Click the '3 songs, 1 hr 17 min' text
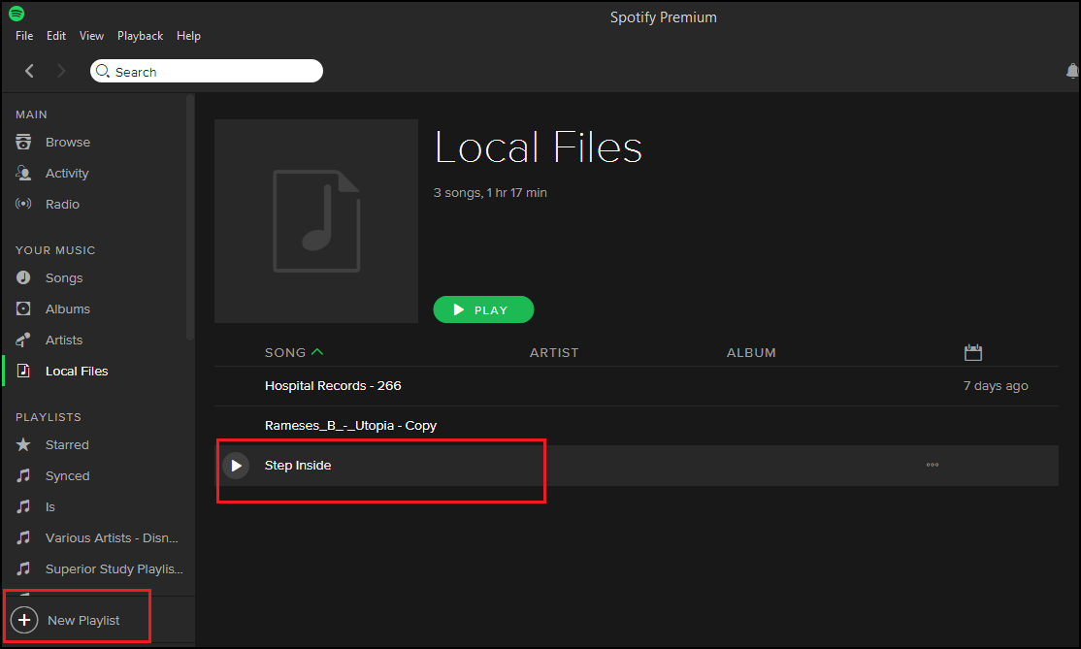The width and height of the screenshot is (1081, 649). [489, 193]
